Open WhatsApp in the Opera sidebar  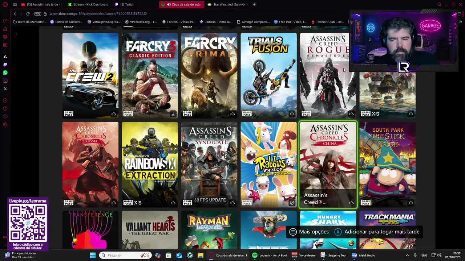(x=5, y=72)
